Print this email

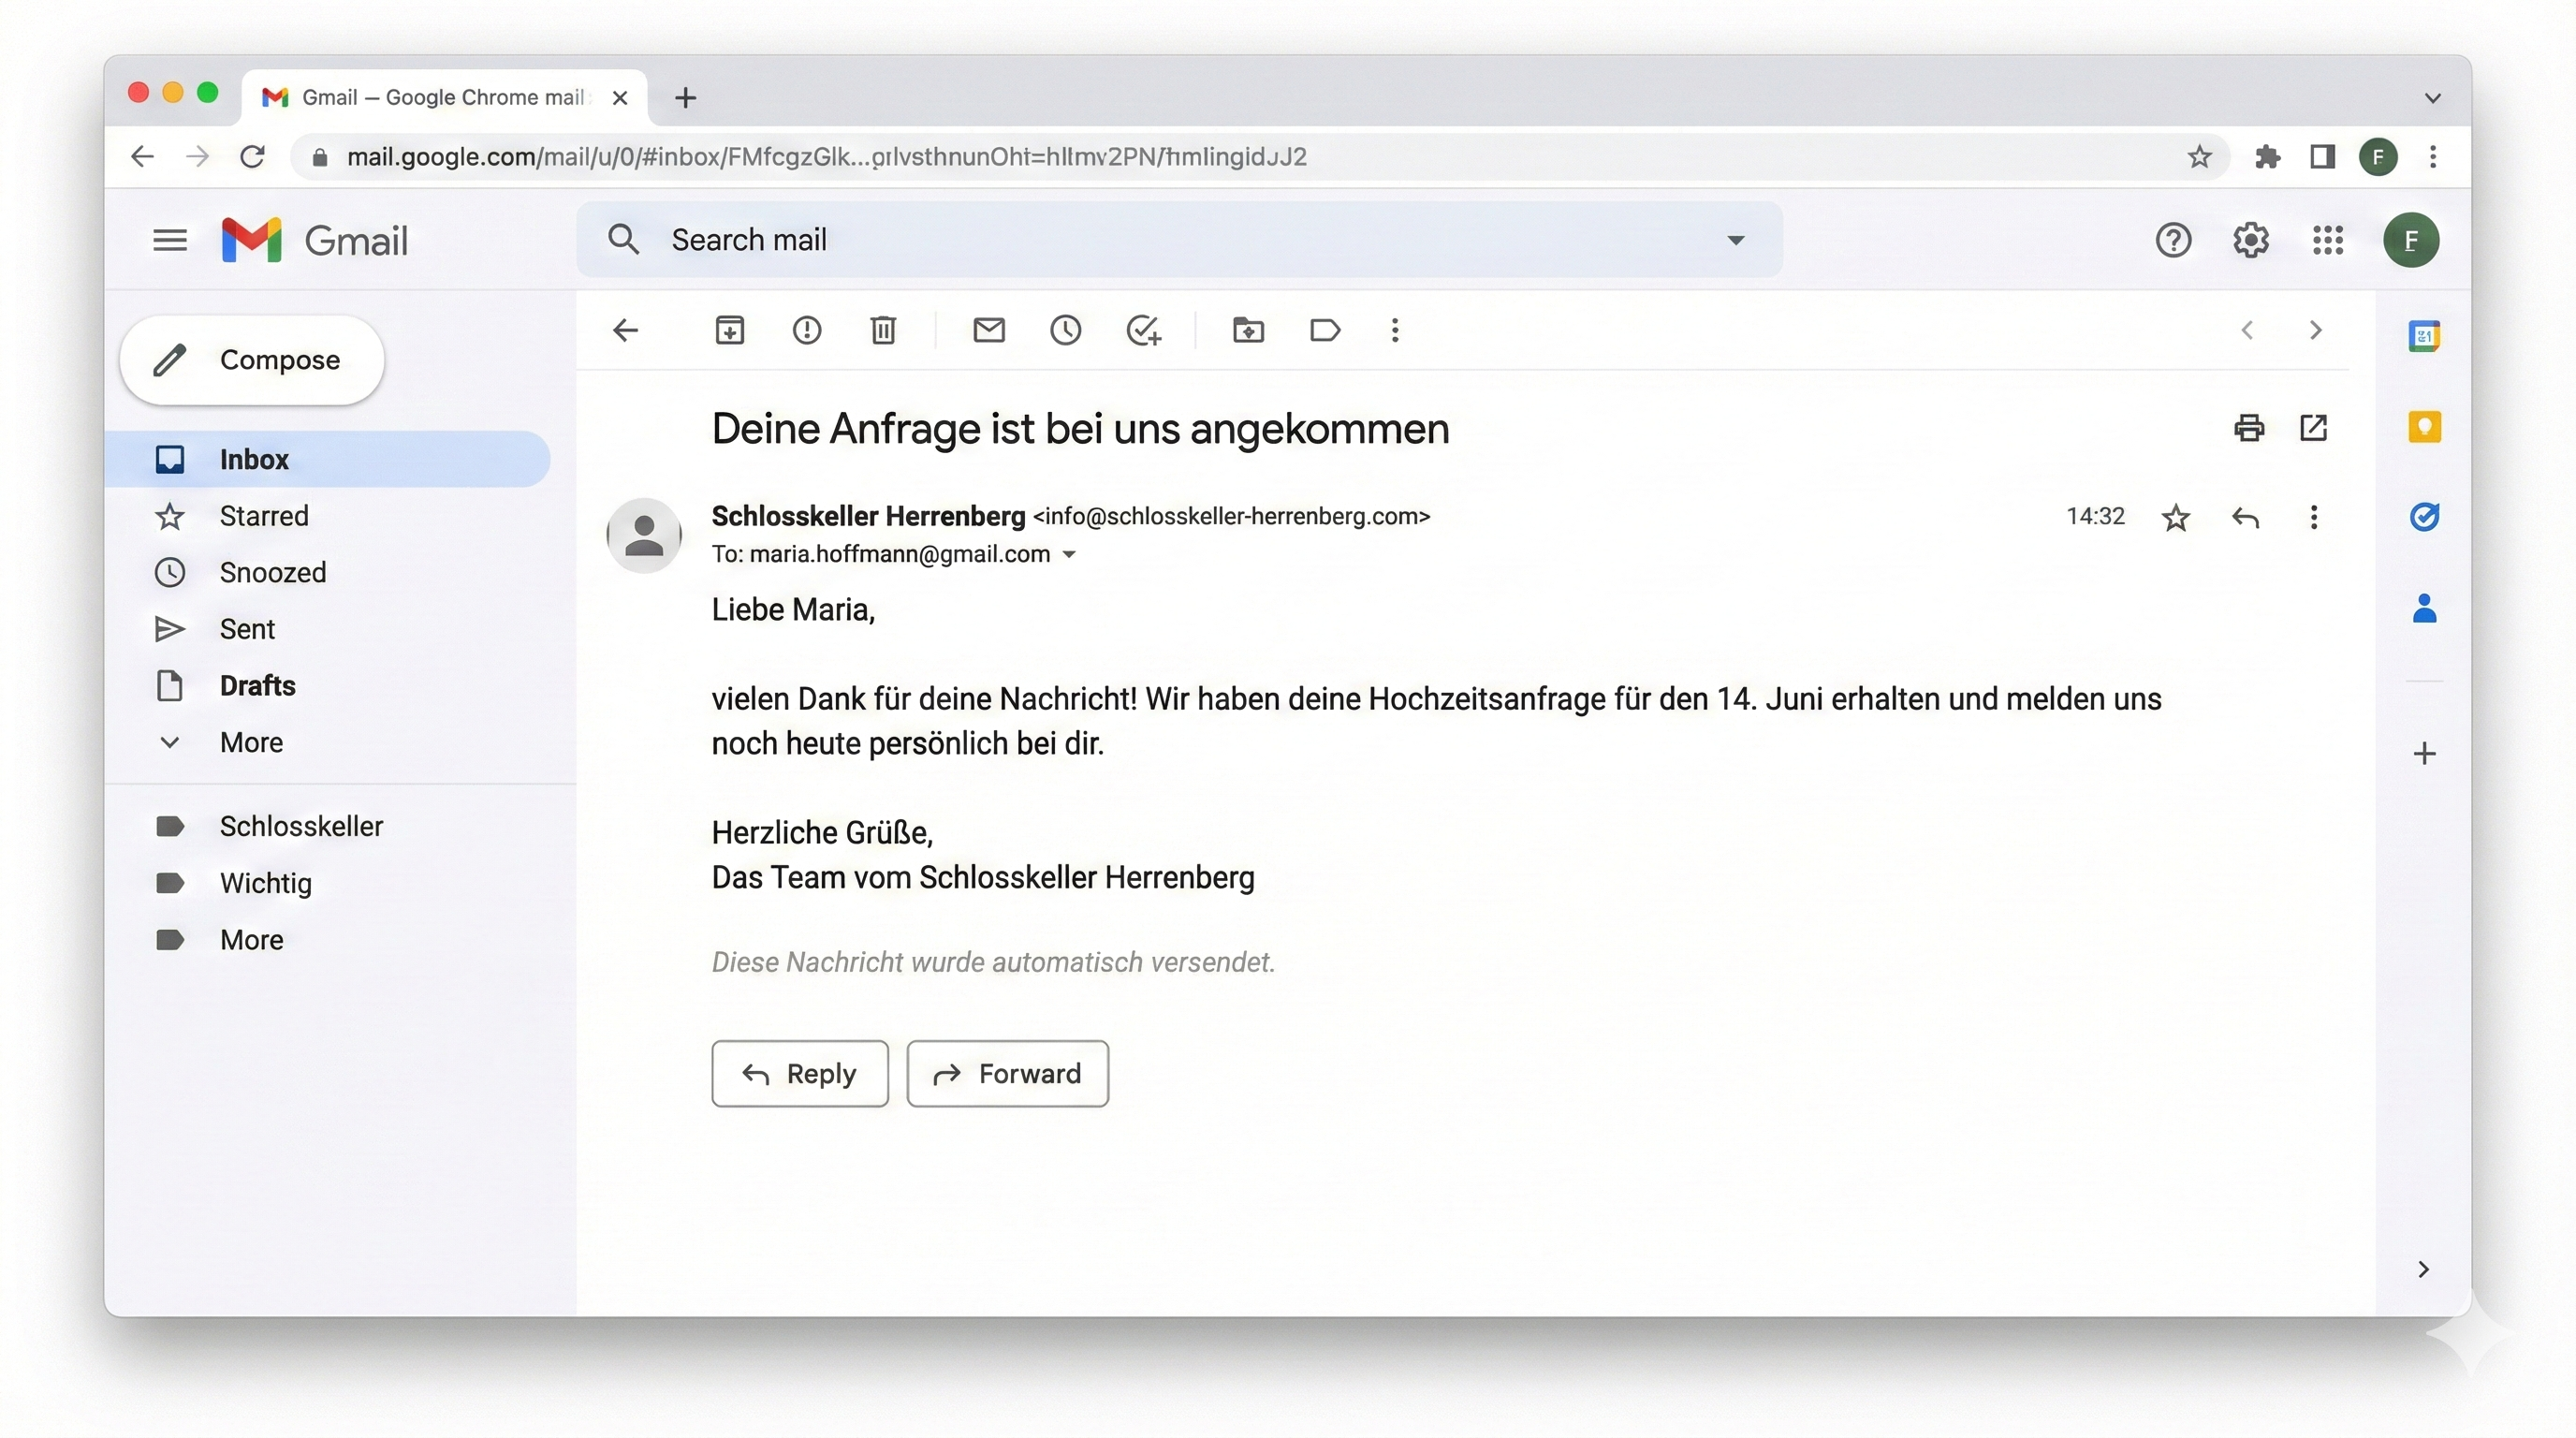click(2249, 427)
